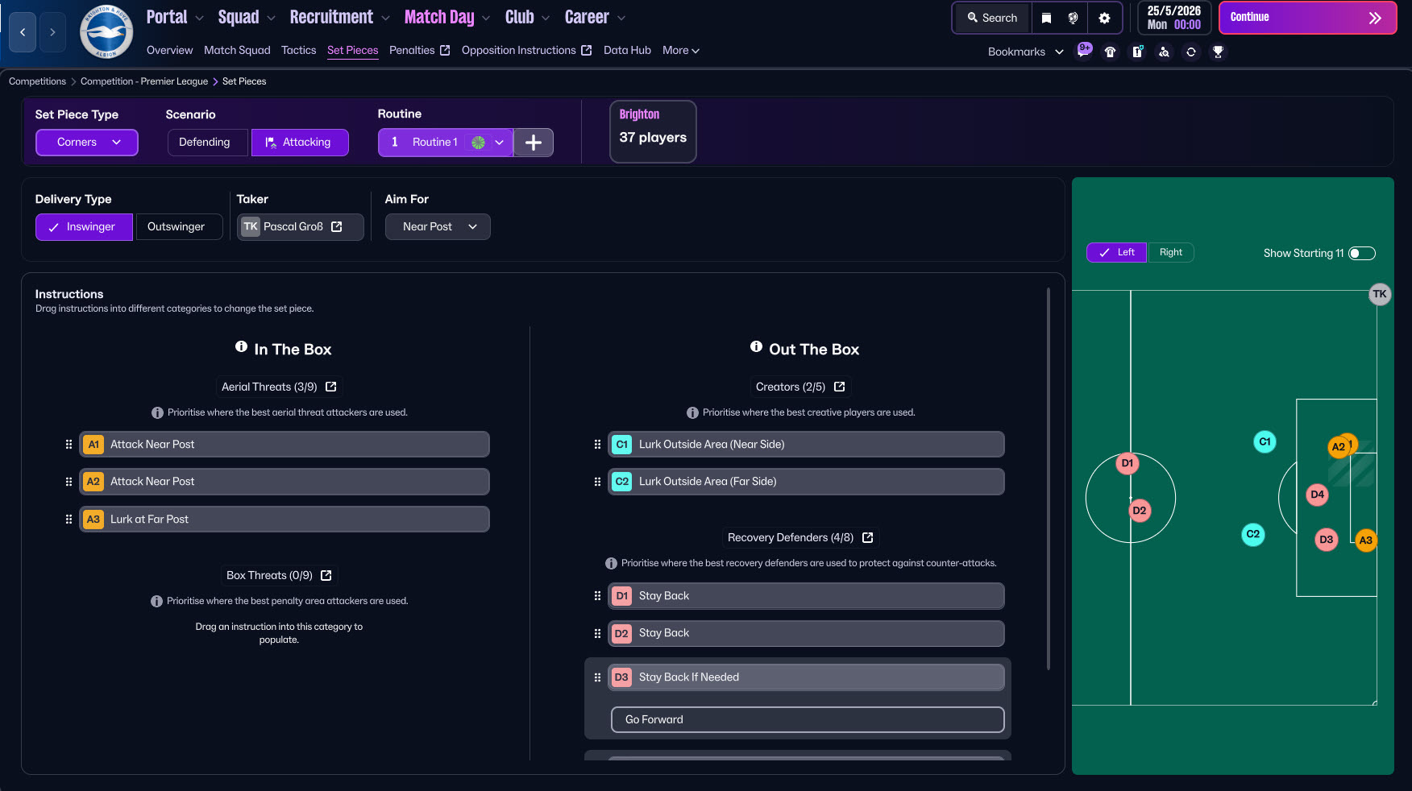Click the player search scouting icon
The height and width of the screenshot is (791, 1412).
1164,52
